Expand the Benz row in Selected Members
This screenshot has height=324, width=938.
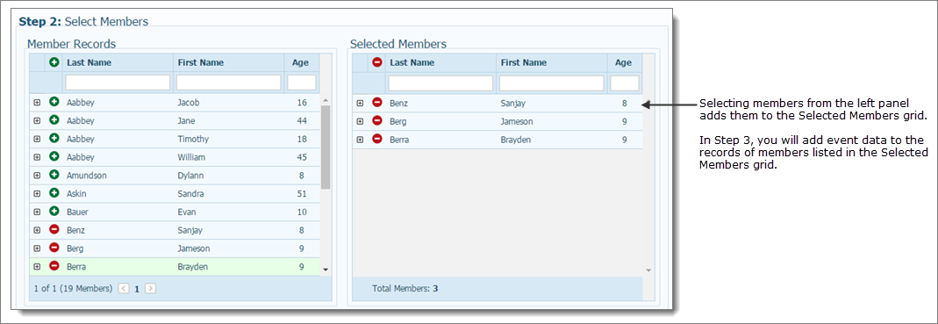(x=360, y=103)
